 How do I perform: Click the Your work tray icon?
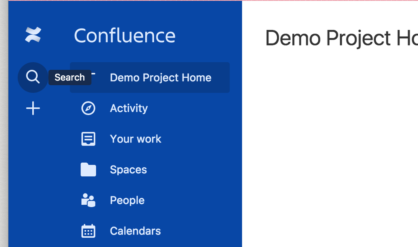click(x=88, y=139)
